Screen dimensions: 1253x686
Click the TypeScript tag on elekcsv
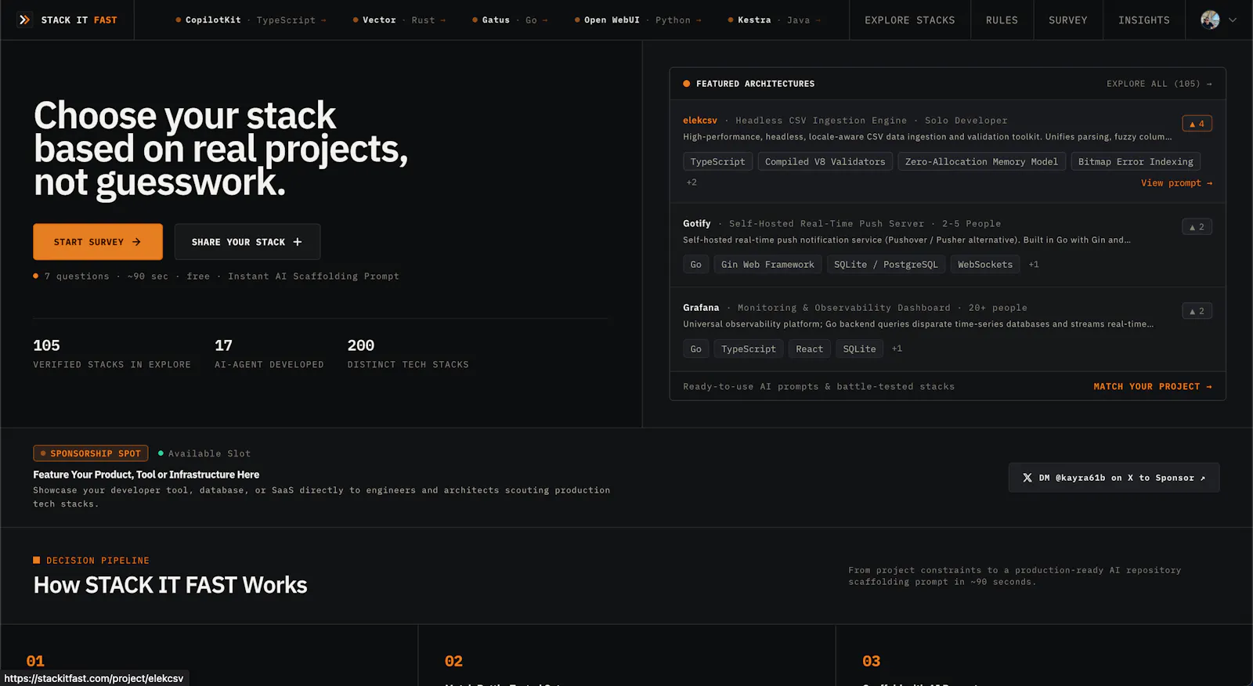717,162
